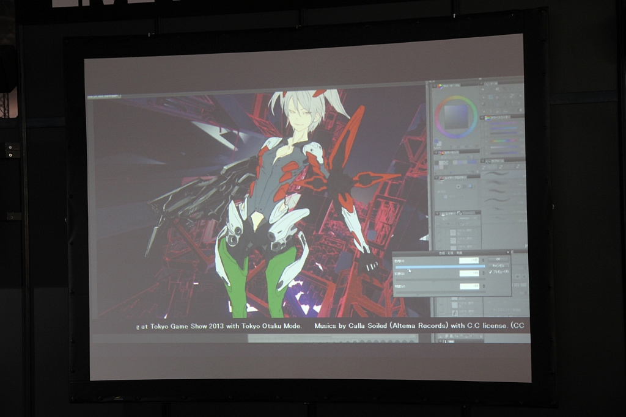
Task: Click the canvas document tab
Action: pyautogui.click(x=104, y=96)
